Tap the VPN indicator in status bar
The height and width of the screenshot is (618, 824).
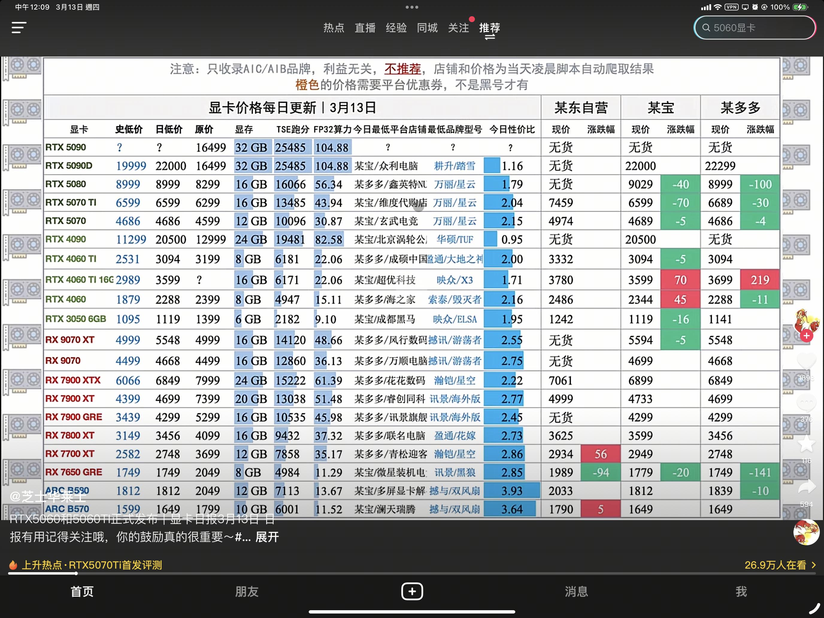pyautogui.click(x=731, y=7)
